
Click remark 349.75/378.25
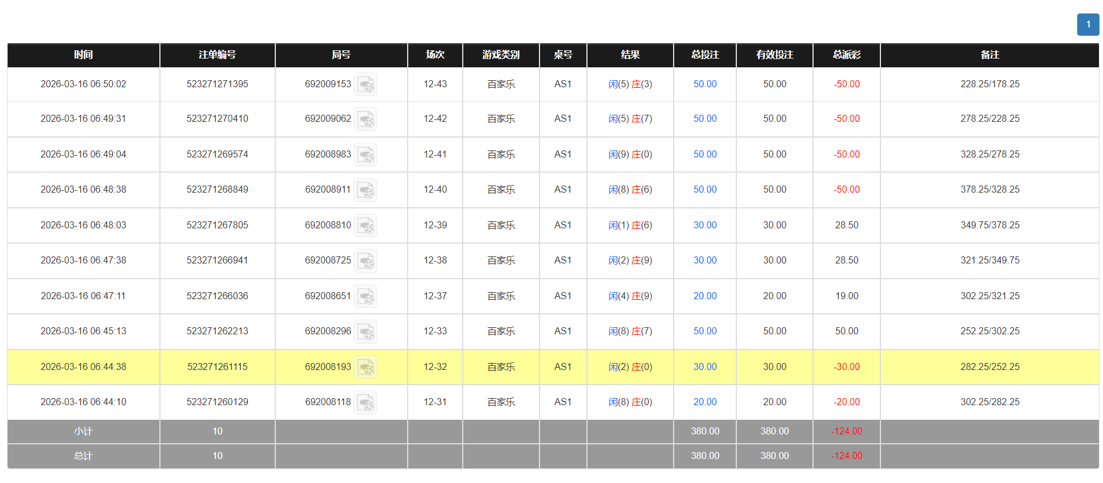990,225
